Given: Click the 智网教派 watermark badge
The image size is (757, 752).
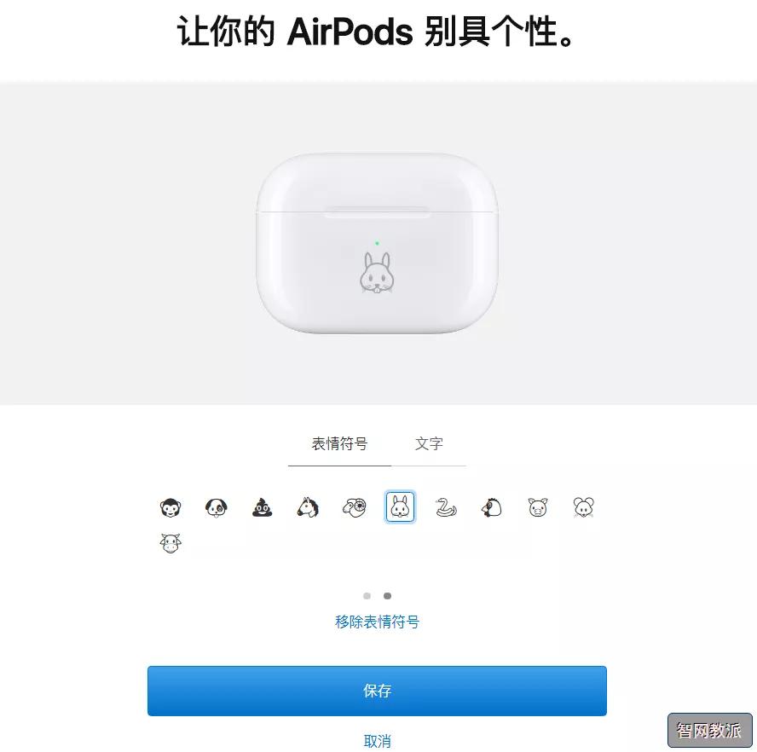Looking at the screenshot, I should click(x=709, y=731).
